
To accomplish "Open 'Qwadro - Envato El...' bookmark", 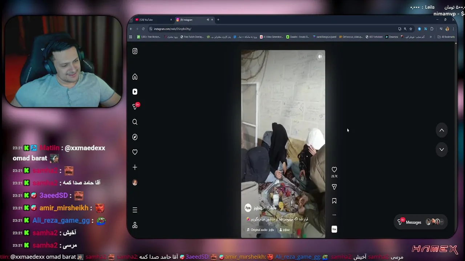I will tap(298, 37).
